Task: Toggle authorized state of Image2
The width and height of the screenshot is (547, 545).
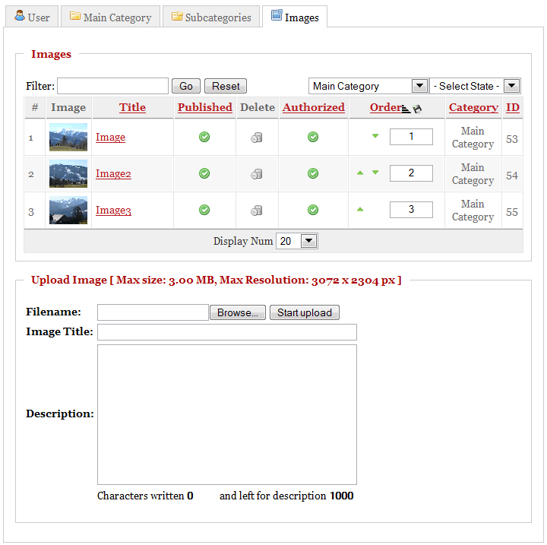Action: 313,173
